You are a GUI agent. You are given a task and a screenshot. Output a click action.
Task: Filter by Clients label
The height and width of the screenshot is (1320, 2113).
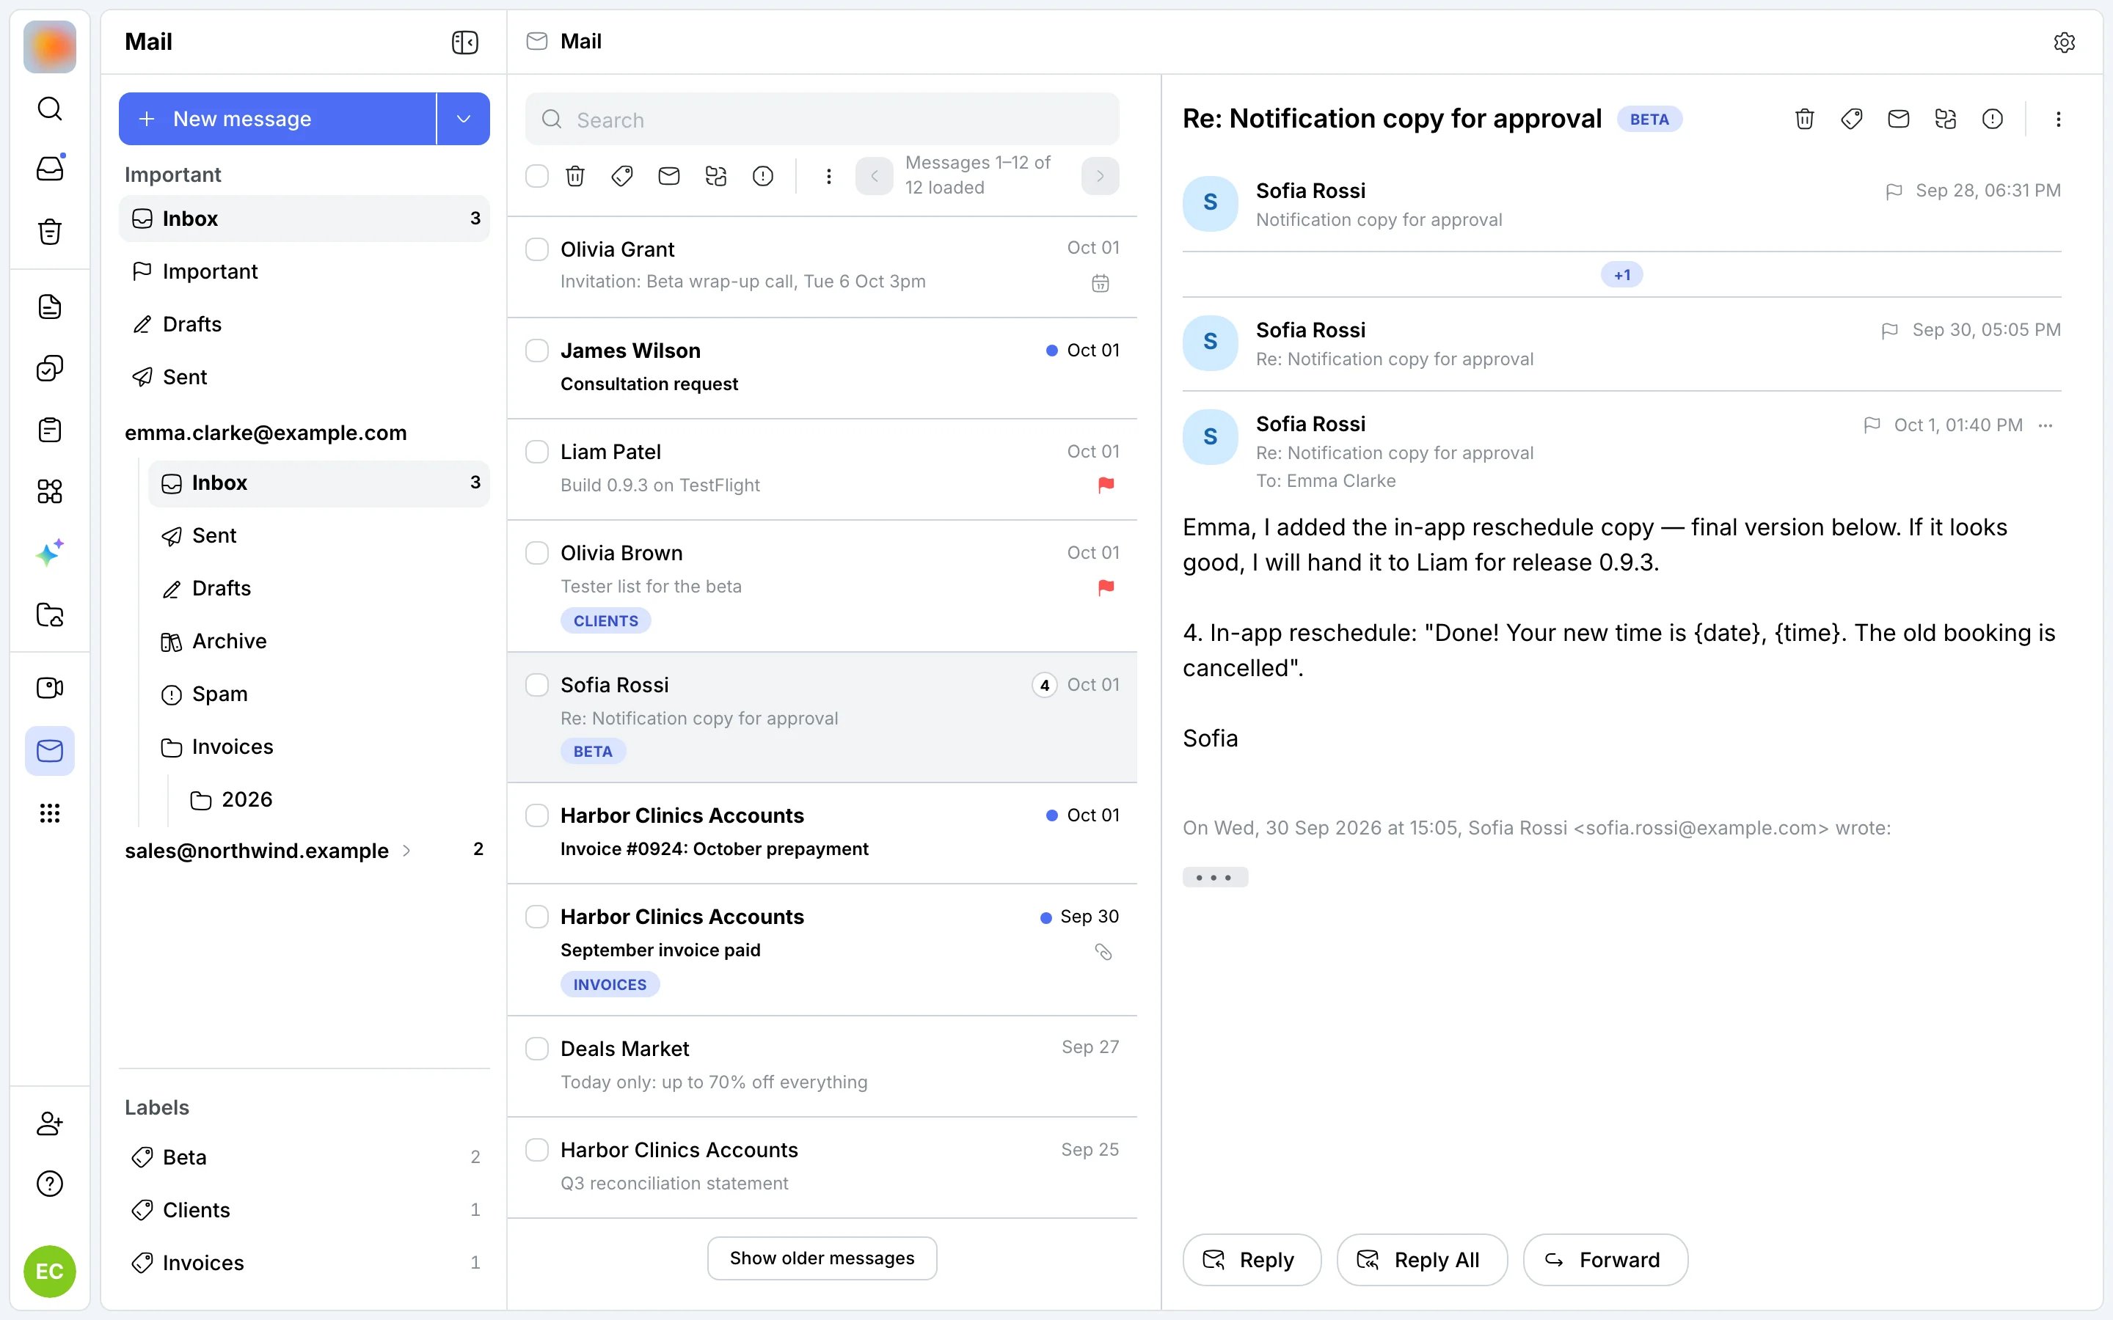point(304,1210)
